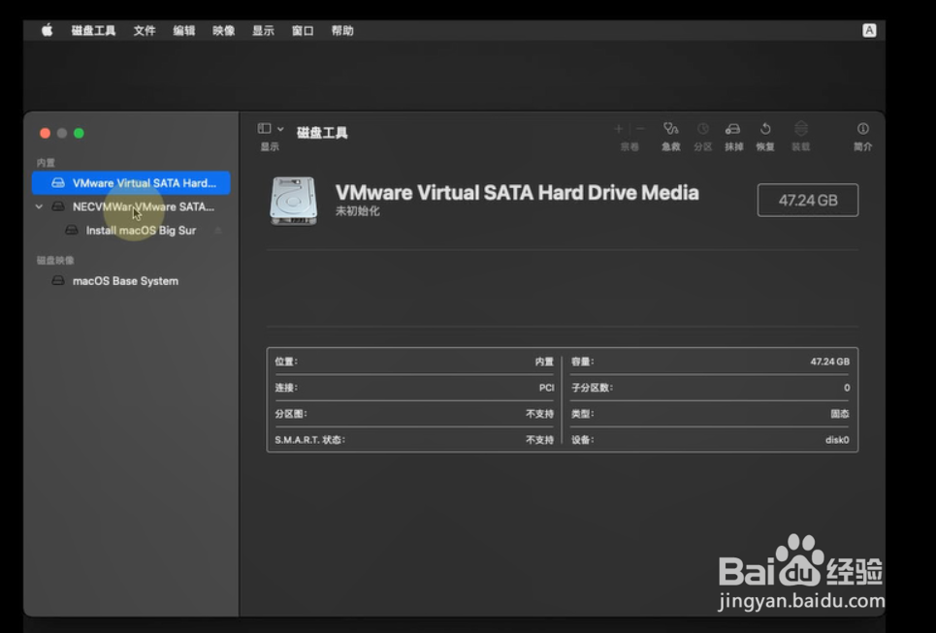
Task: Run 急救 First Aid tool
Action: (671, 128)
